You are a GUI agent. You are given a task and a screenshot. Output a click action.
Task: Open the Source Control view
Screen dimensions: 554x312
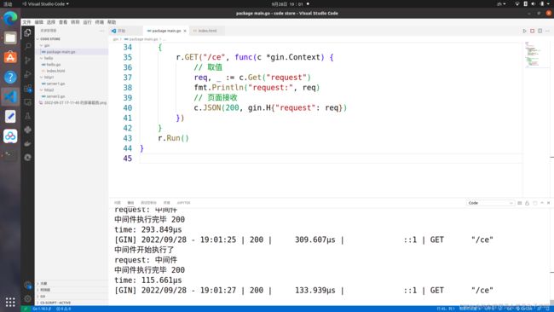click(27, 61)
